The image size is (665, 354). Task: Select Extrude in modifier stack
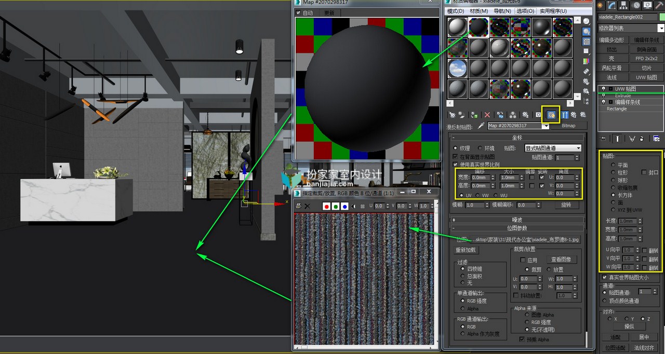tap(623, 96)
